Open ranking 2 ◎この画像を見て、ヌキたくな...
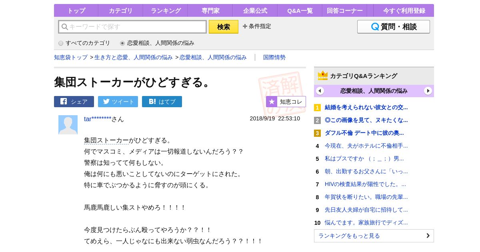480x252 pixels. click(x=366, y=120)
